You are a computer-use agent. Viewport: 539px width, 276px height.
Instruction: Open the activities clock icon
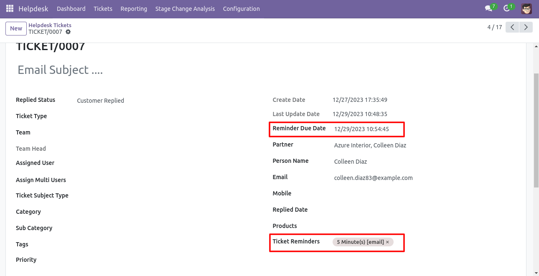click(x=507, y=9)
